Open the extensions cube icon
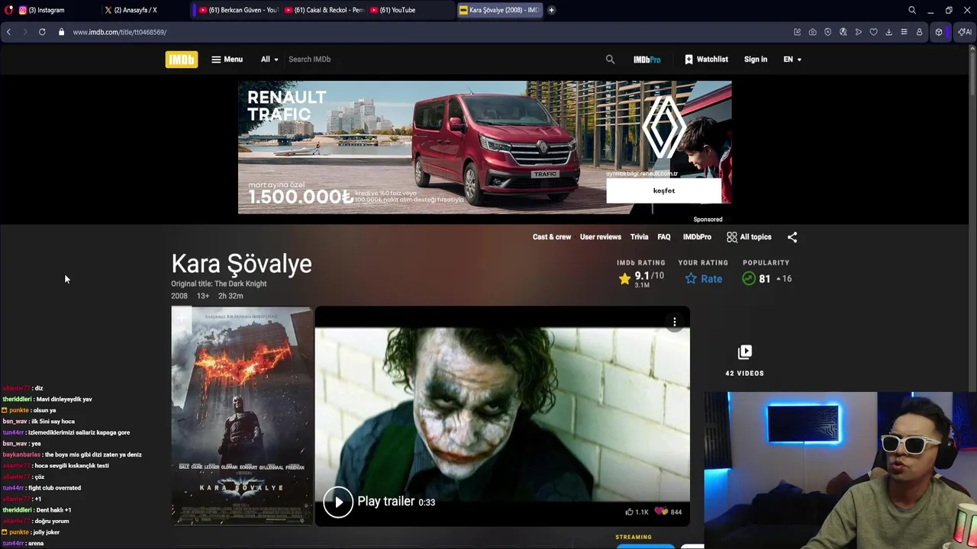 [939, 32]
